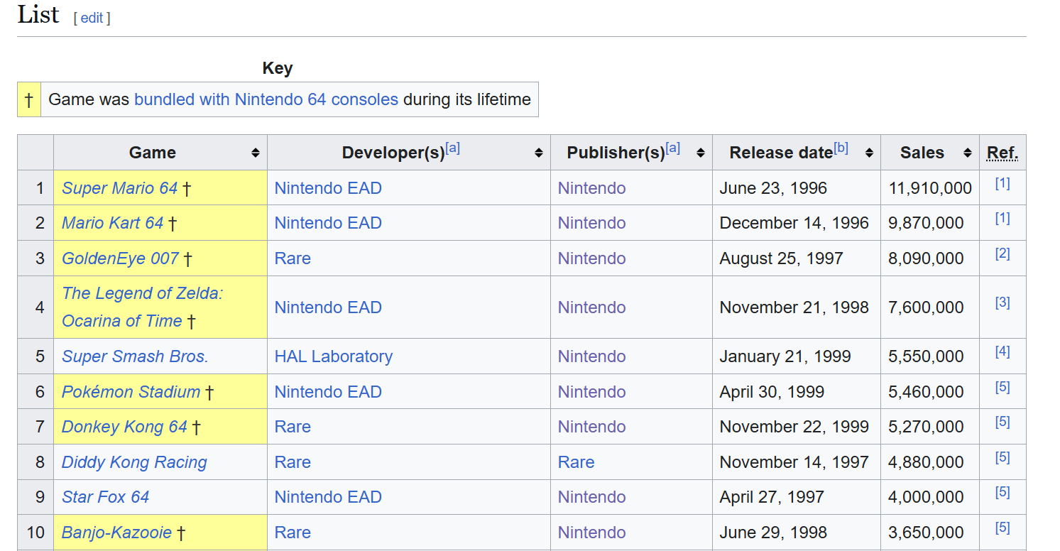1060x551 pixels.
Task: Open the Rare publisher link for Diddy Kong Racing
Action: 576,462
